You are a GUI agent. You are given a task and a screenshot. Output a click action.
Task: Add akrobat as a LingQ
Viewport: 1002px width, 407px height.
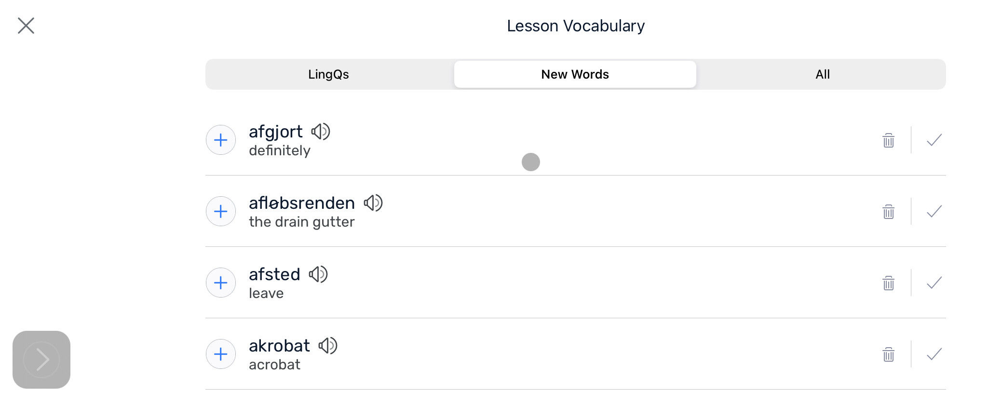[221, 354]
